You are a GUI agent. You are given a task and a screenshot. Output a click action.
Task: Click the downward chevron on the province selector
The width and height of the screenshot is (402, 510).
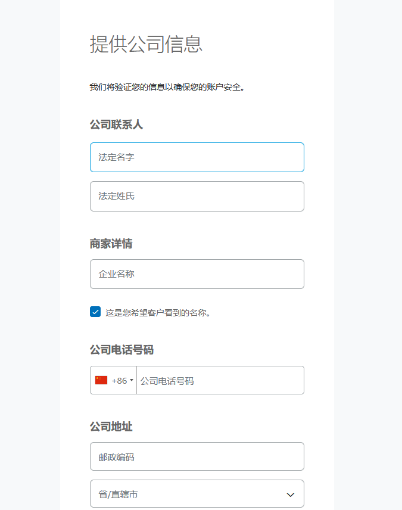tap(290, 493)
